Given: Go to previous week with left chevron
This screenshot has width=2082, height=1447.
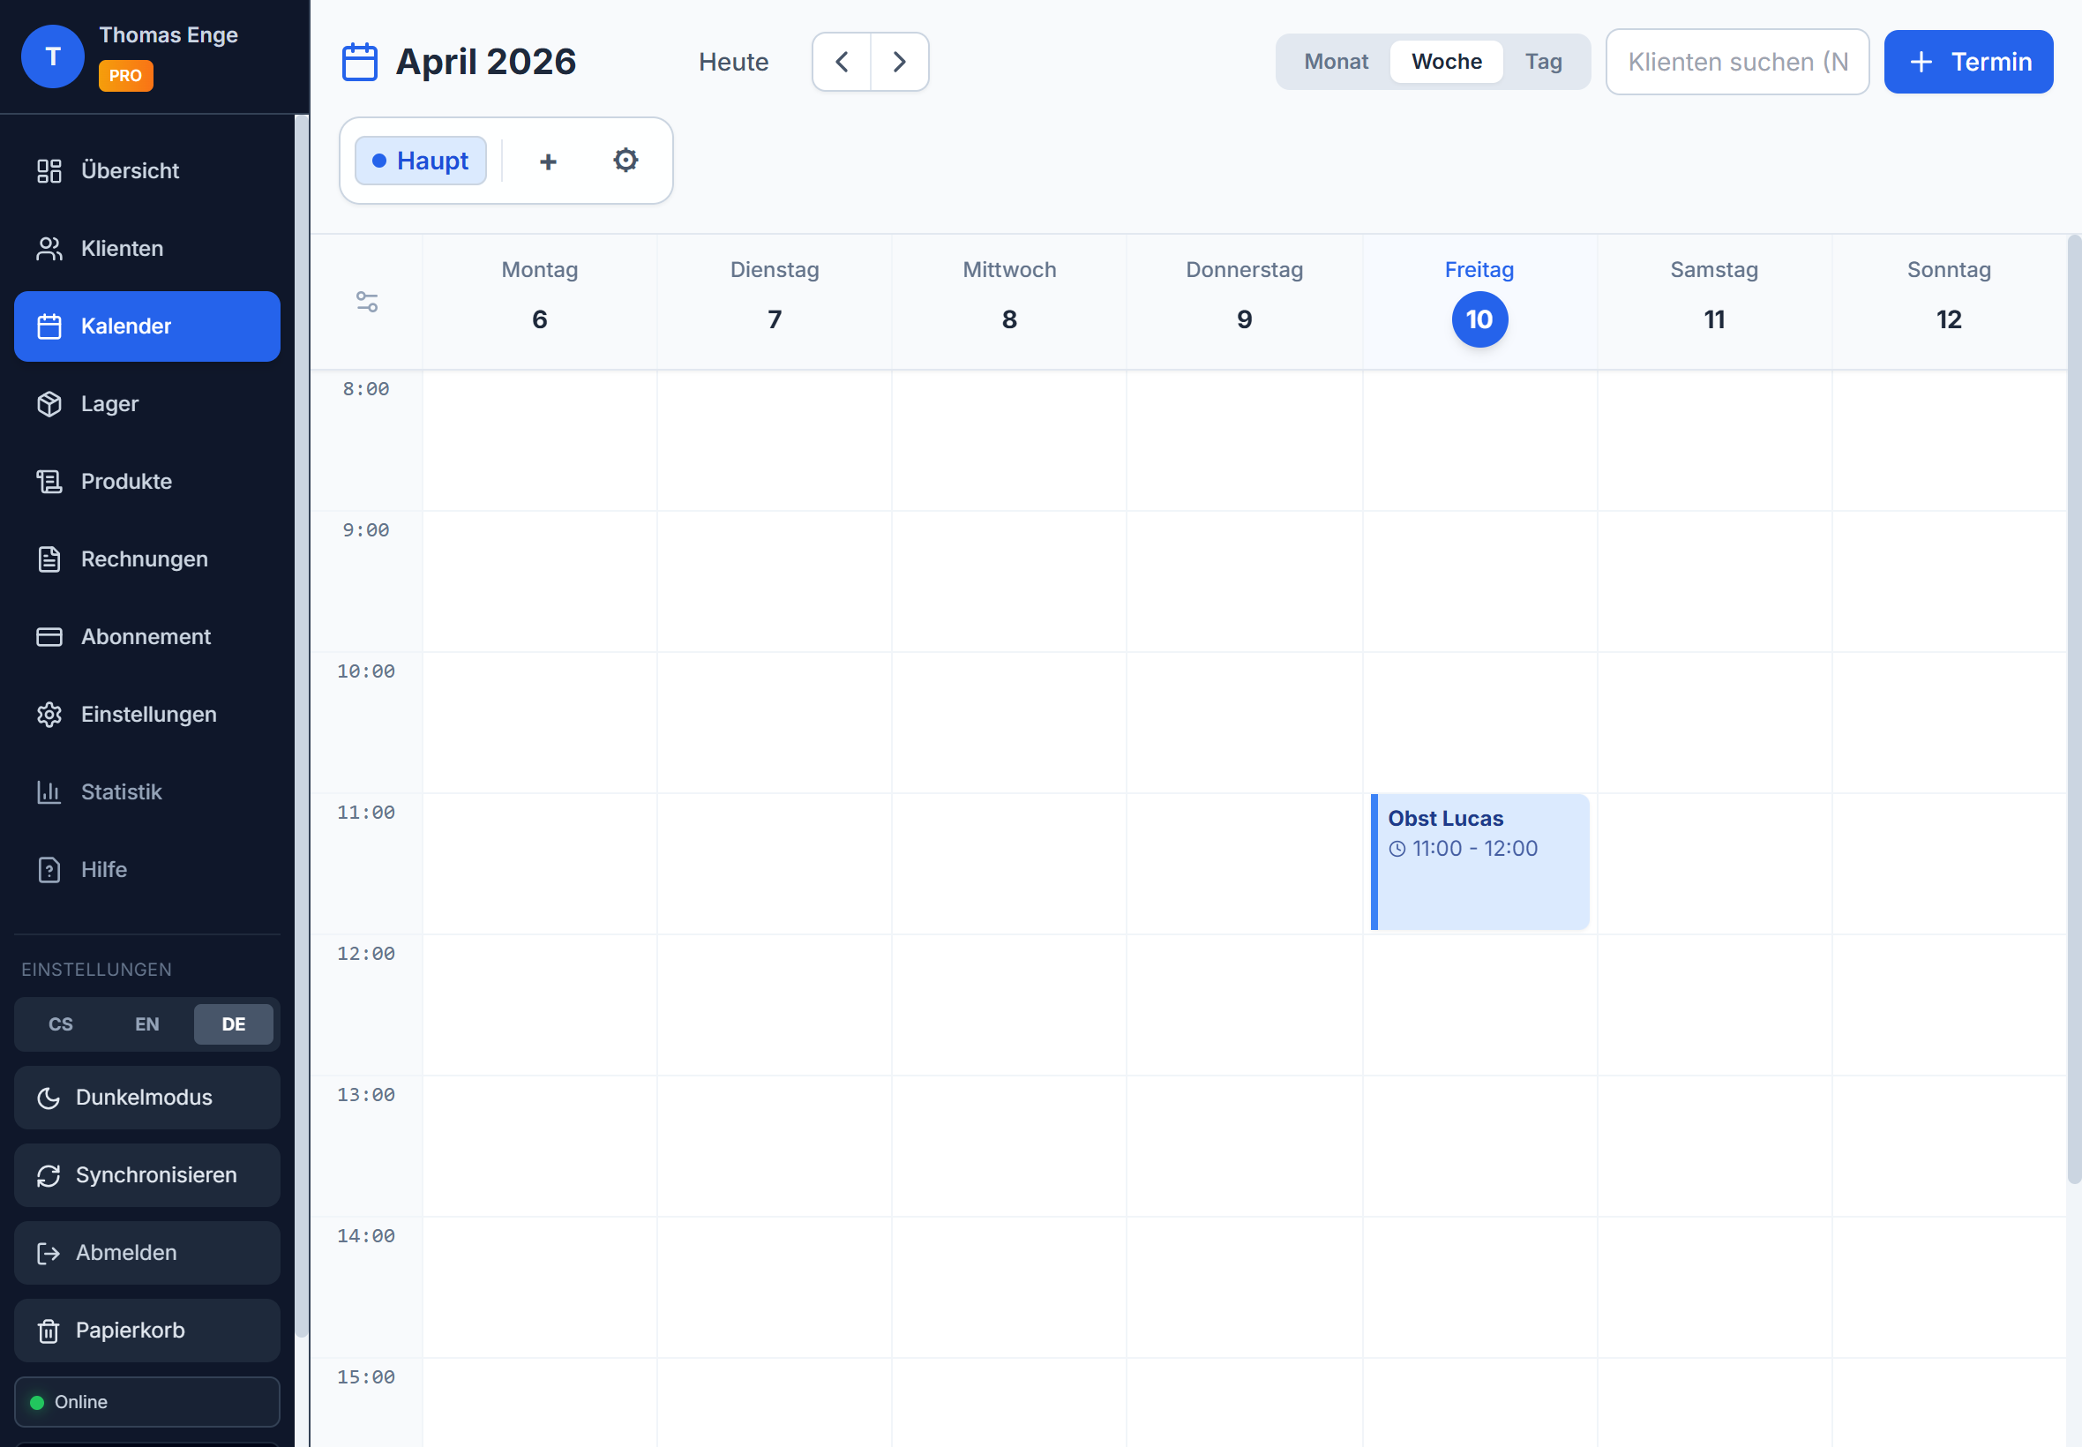Looking at the screenshot, I should pos(840,61).
